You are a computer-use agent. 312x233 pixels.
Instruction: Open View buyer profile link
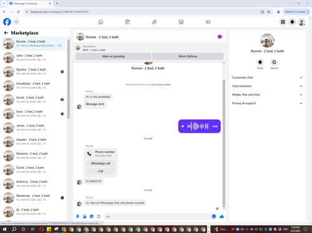click(161, 85)
